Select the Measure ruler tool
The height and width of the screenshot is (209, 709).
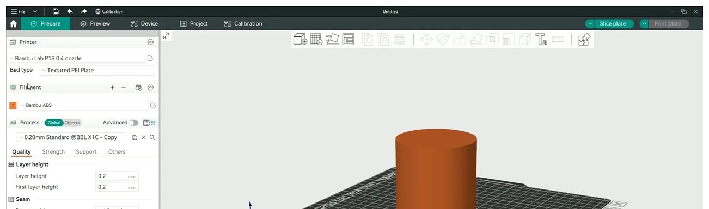557,39
